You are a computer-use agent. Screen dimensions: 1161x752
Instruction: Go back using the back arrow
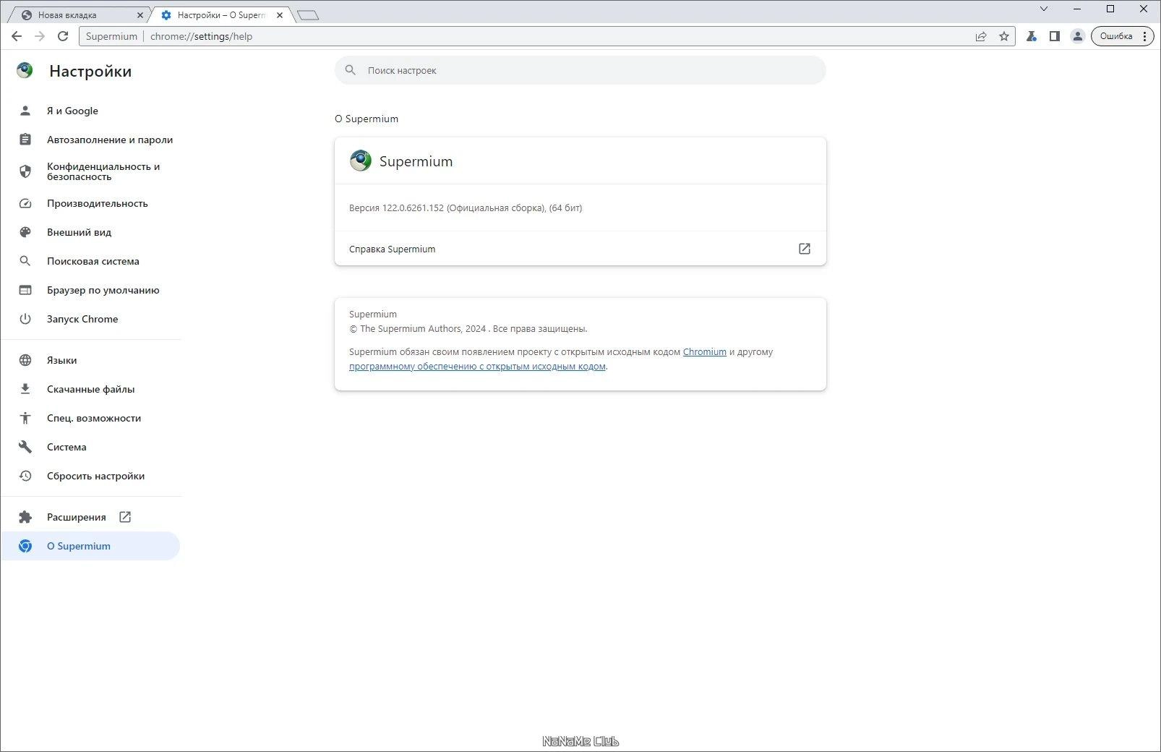point(17,36)
